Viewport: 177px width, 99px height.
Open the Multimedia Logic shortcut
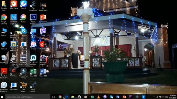pos(14,60)
